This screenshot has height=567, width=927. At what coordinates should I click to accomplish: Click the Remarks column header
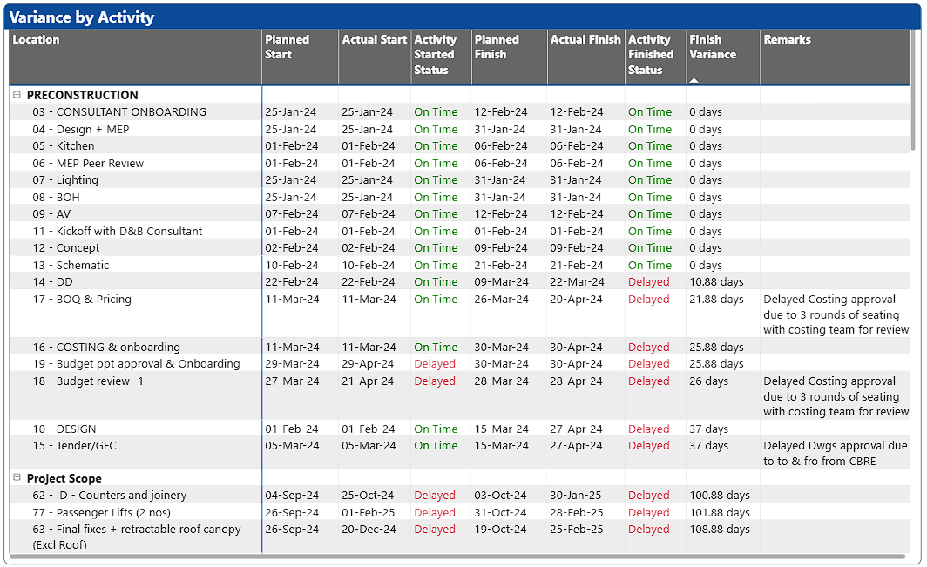787,40
